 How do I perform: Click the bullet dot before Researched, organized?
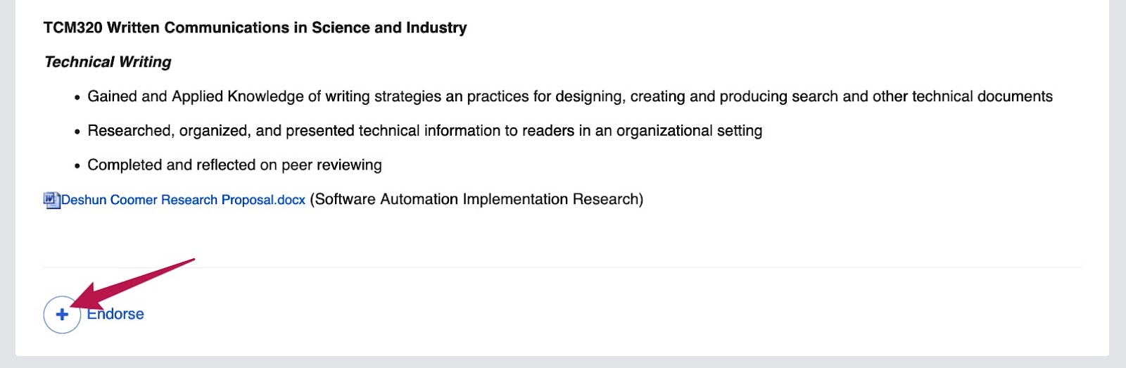tap(77, 132)
